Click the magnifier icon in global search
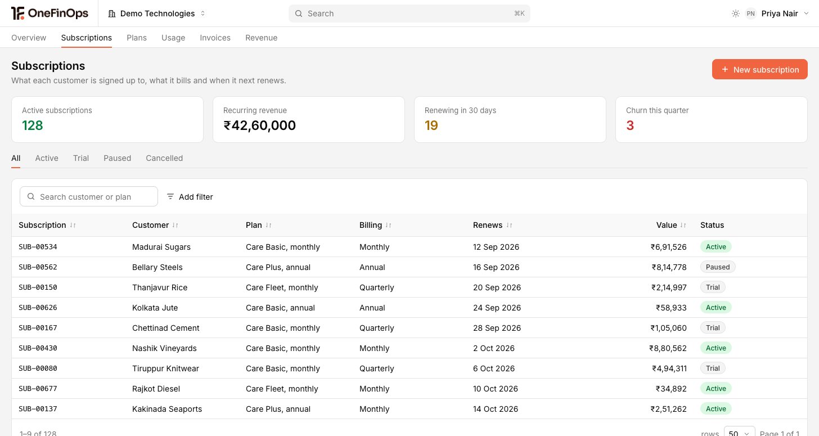Image resolution: width=819 pixels, height=436 pixels. tap(299, 14)
